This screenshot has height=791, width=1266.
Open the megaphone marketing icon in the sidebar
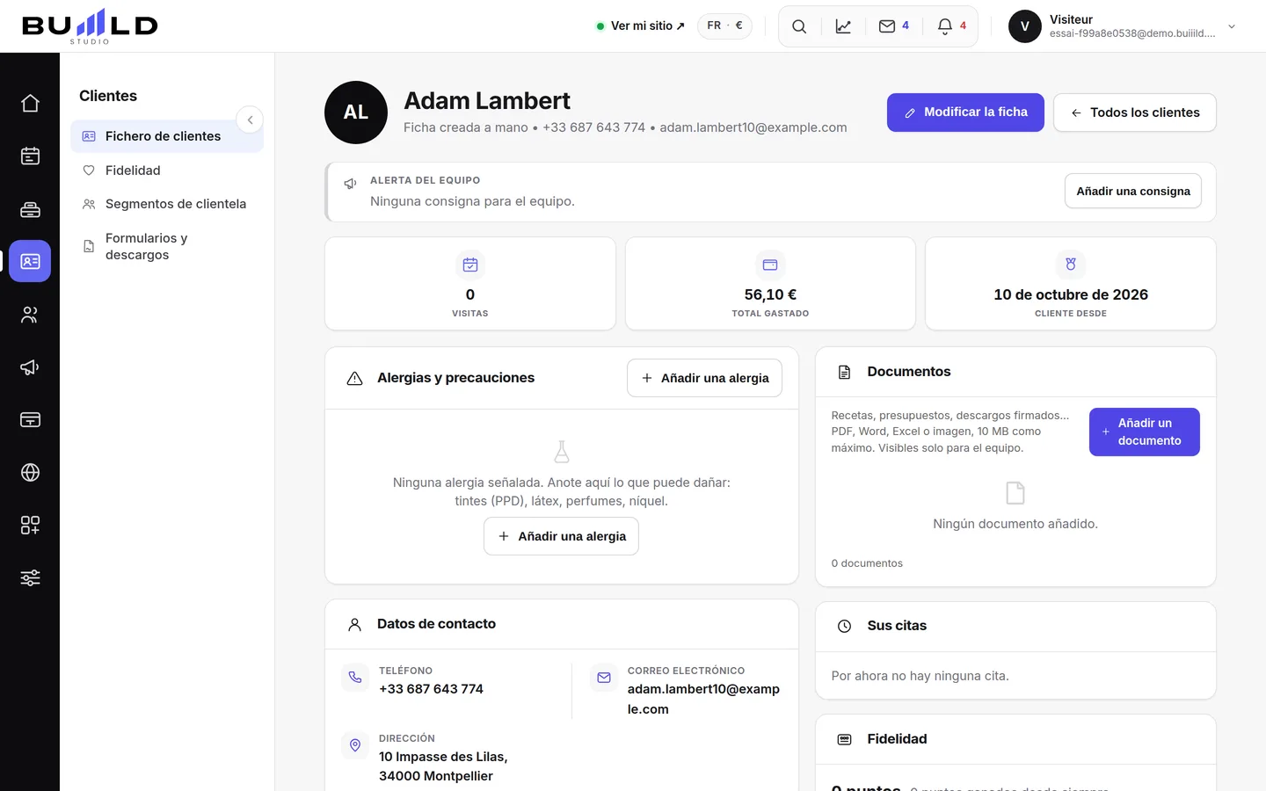click(x=30, y=367)
